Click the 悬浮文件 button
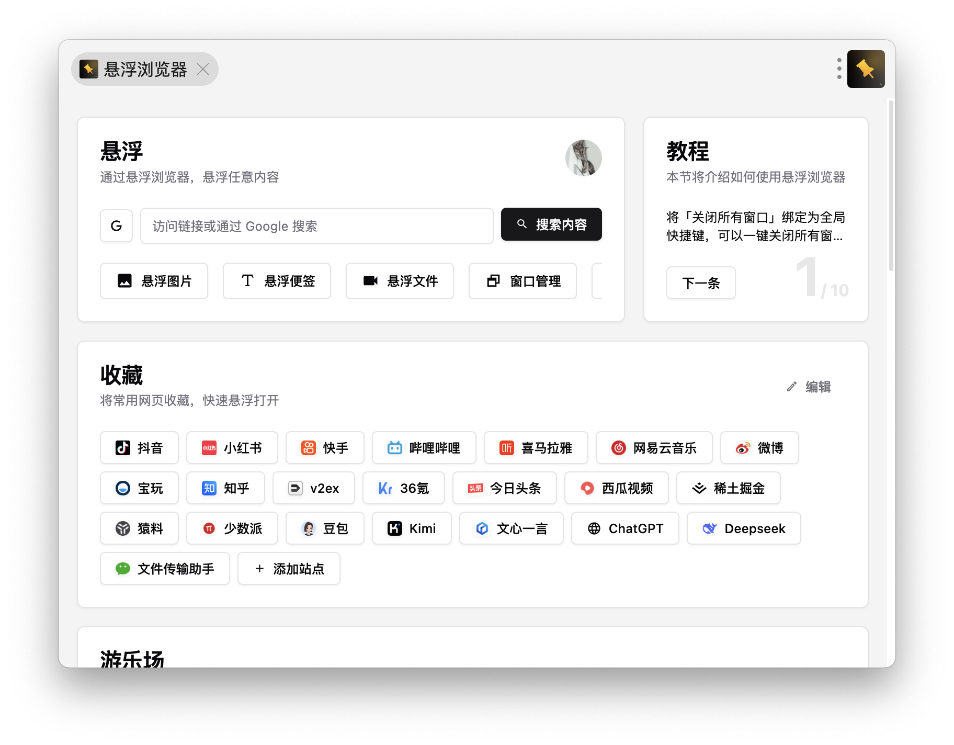 [x=400, y=281]
